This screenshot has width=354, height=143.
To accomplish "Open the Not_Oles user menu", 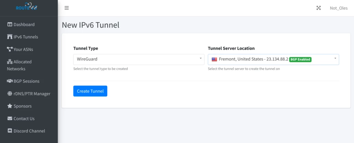I will [339, 8].
